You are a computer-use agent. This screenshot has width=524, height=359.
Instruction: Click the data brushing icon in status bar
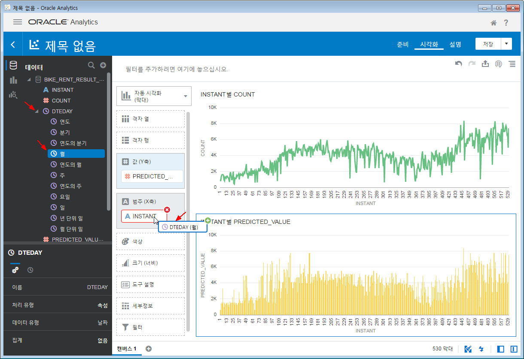[468, 349]
